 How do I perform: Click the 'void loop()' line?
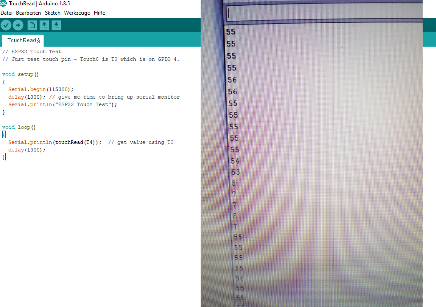19,127
